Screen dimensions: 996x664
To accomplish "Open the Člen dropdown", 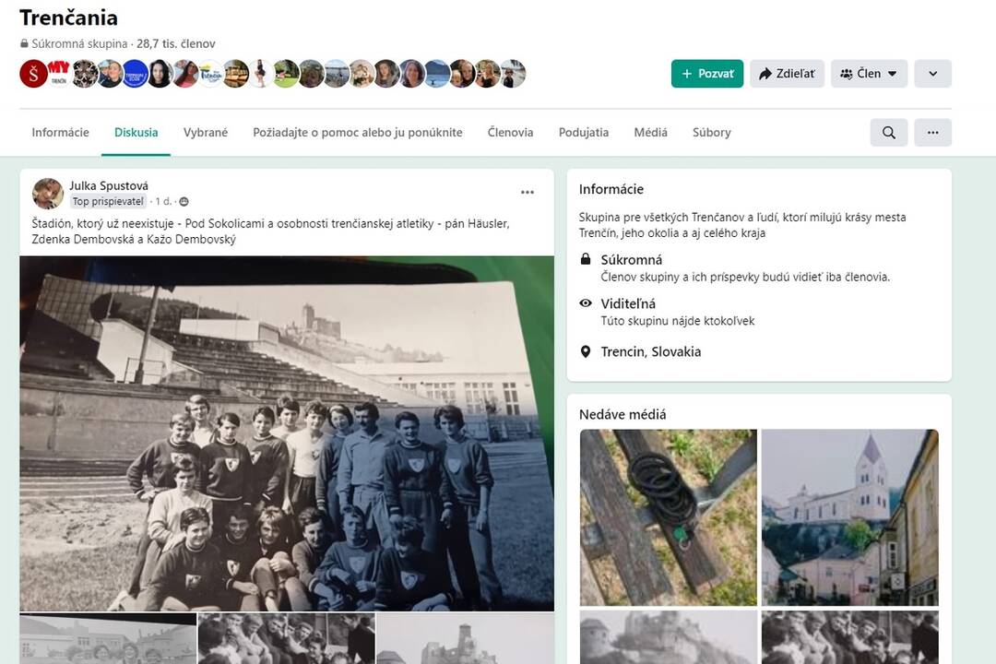I will pos(868,74).
